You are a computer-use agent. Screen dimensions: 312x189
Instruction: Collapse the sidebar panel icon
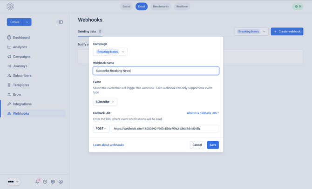61,22
